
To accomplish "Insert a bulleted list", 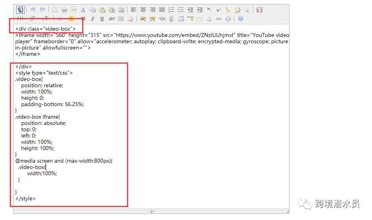I will [x=181, y=10].
